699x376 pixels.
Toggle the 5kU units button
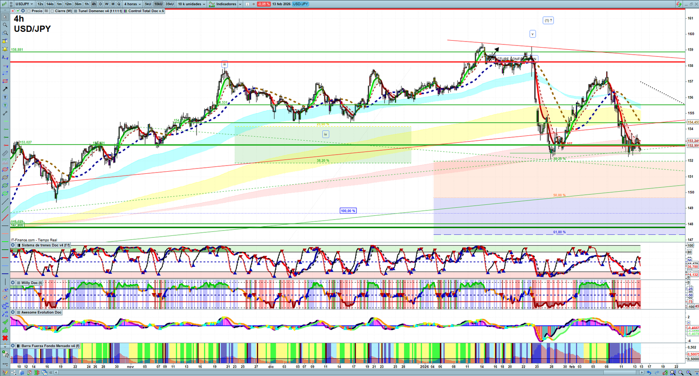click(x=148, y=4)
